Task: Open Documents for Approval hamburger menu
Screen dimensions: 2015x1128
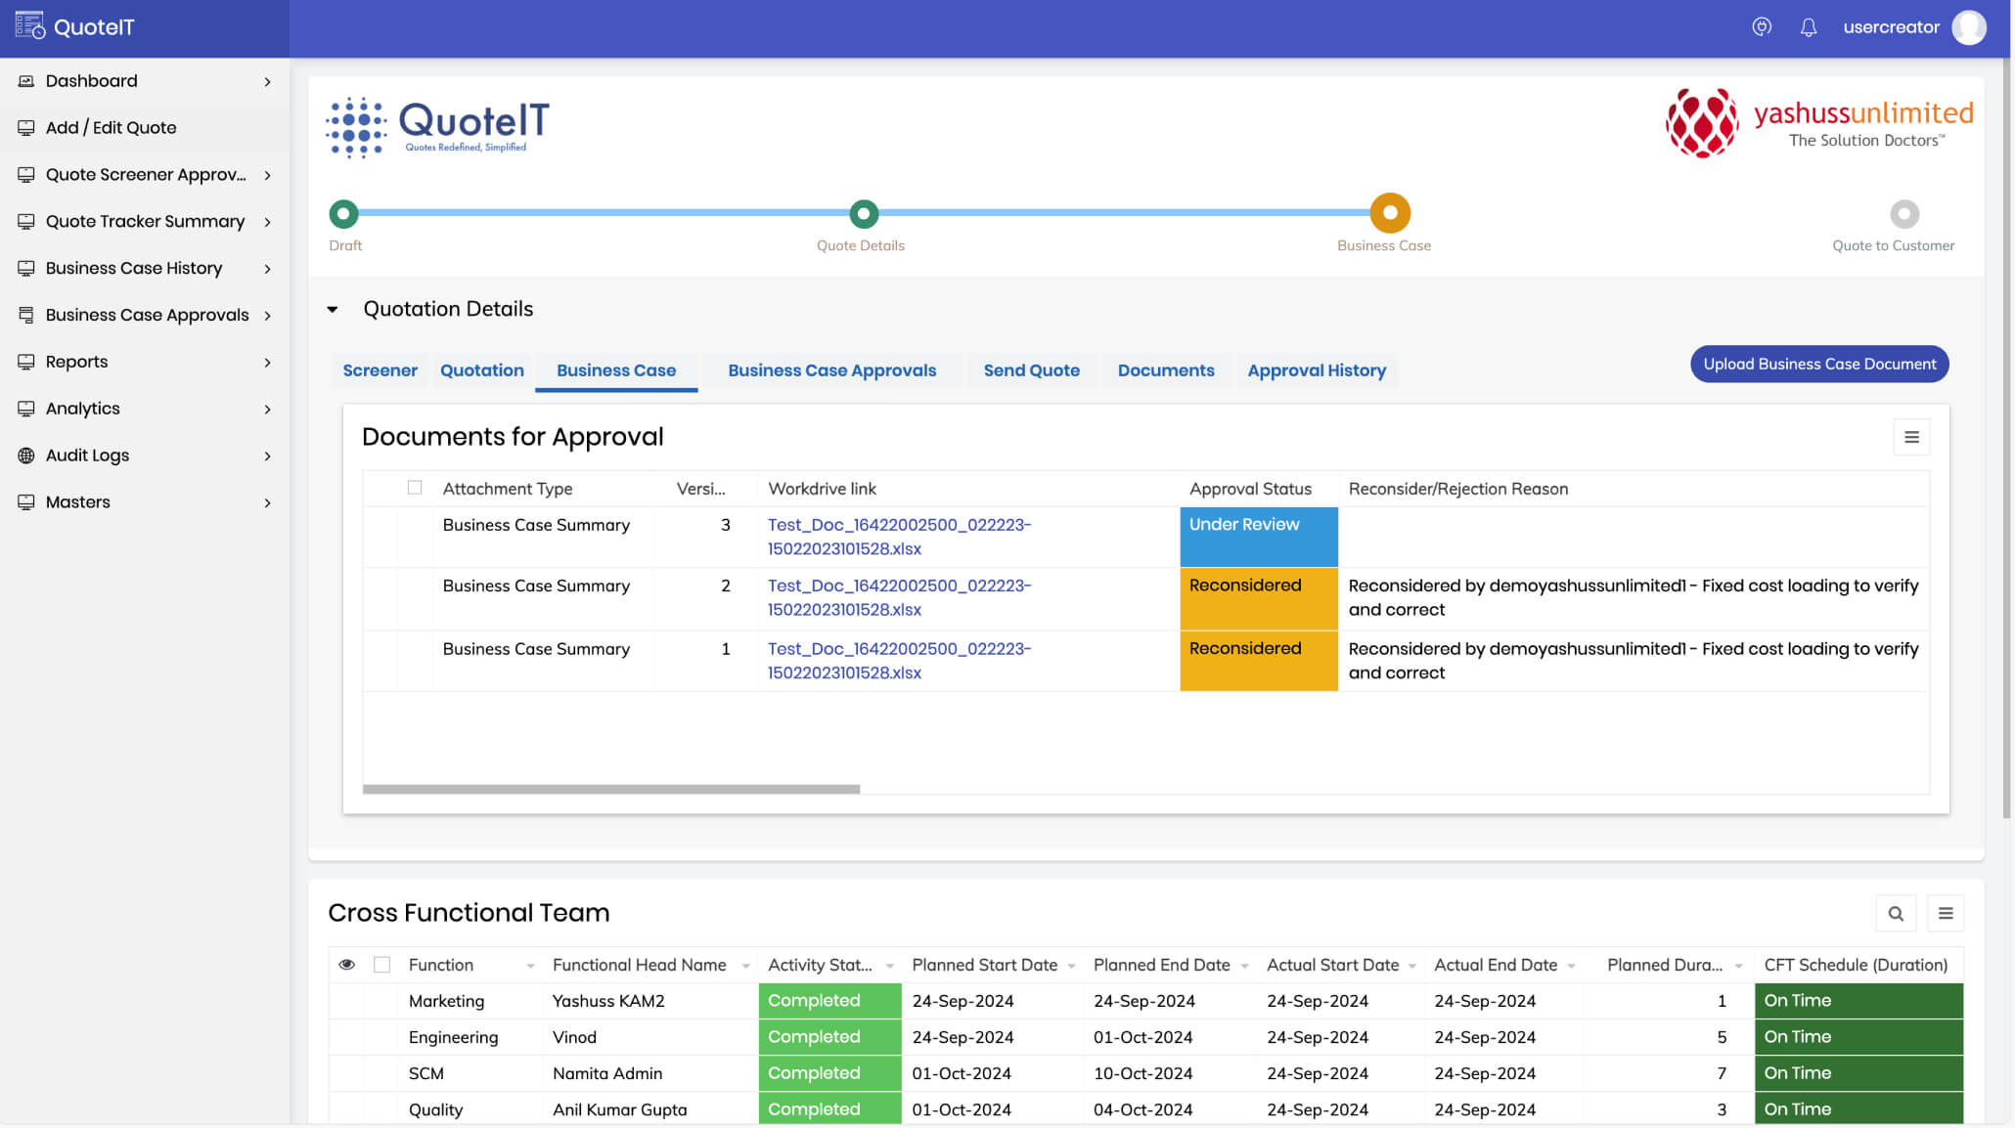Action: tap(1911, 437)
